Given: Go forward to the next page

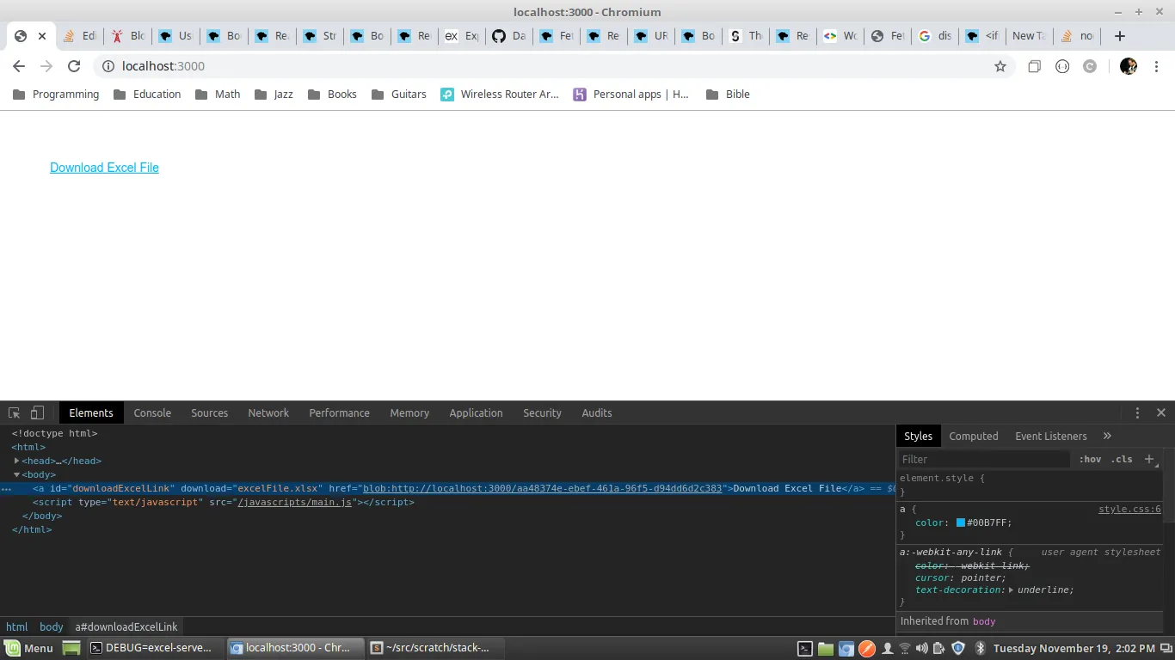Looking at the screenshot, I should [x=46, y=66].
